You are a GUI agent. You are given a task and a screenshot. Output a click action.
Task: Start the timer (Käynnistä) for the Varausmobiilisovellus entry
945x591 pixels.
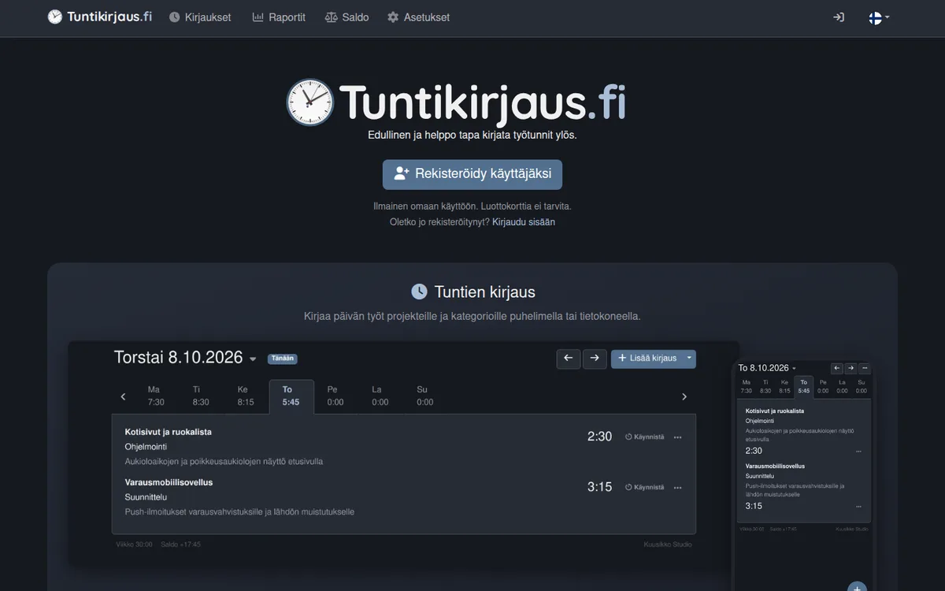[645, 487]
